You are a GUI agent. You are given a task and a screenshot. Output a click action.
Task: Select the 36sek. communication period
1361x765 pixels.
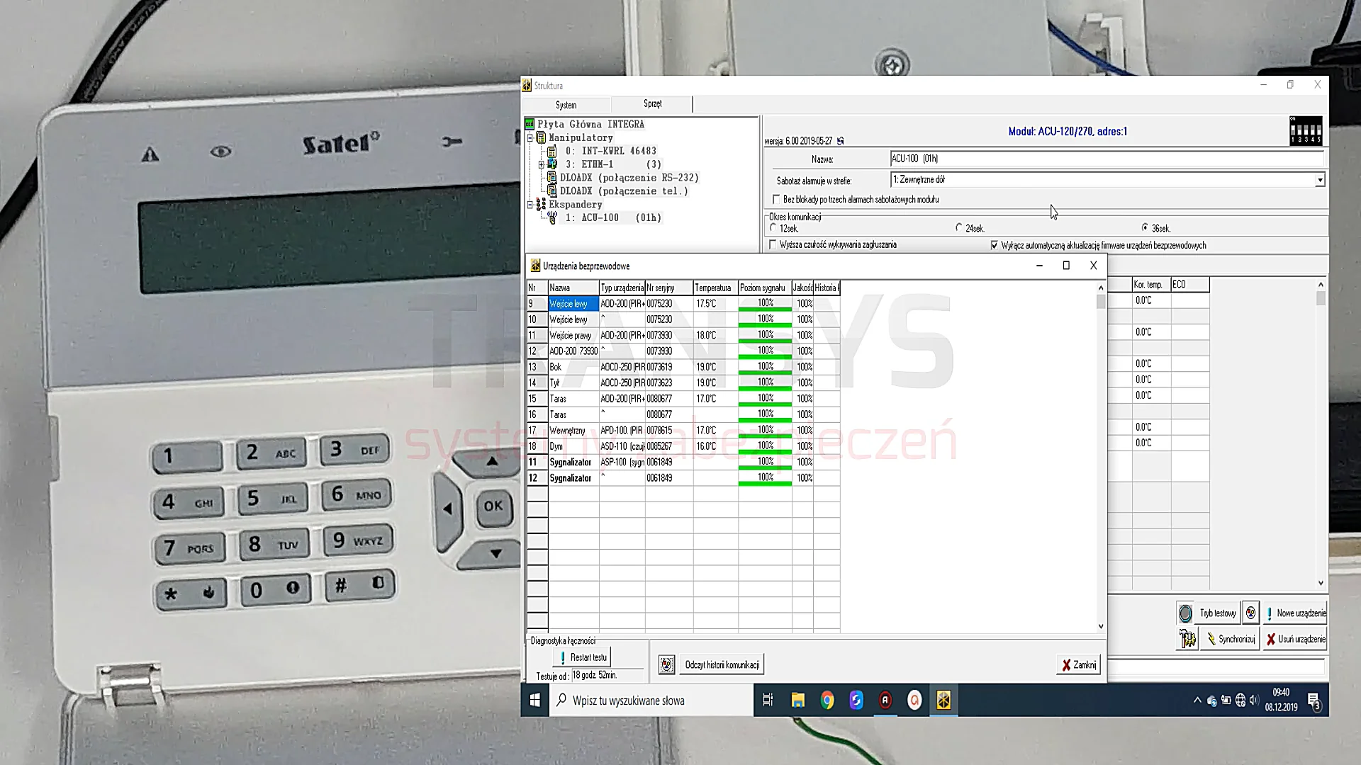pyautogui.click(x=1145, y=228)
